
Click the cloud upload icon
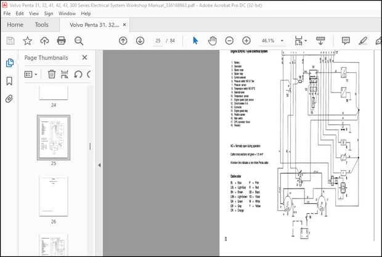[44, 41]
